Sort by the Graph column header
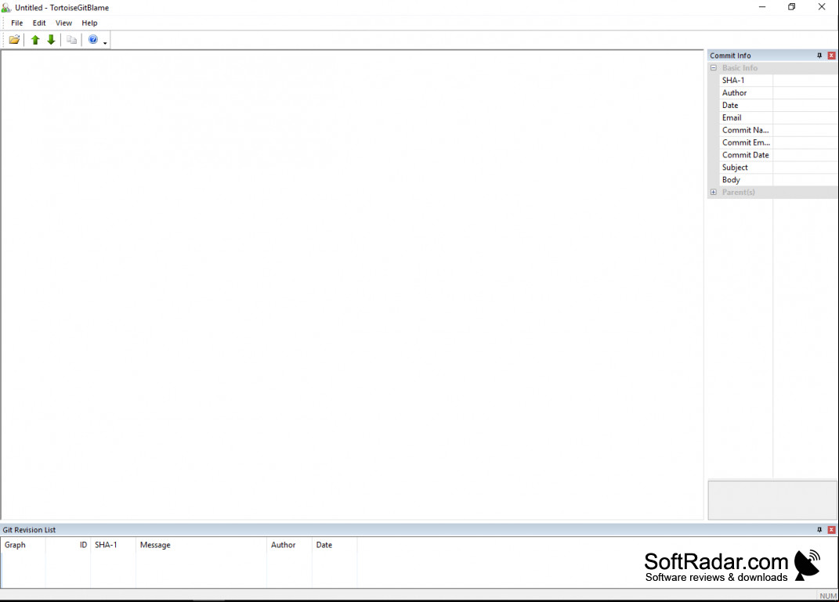 (24, 545)
